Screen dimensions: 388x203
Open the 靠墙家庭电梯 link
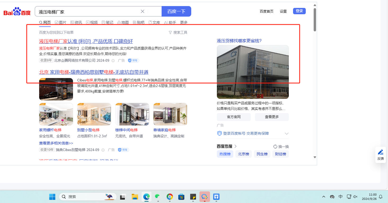(165, 130)
